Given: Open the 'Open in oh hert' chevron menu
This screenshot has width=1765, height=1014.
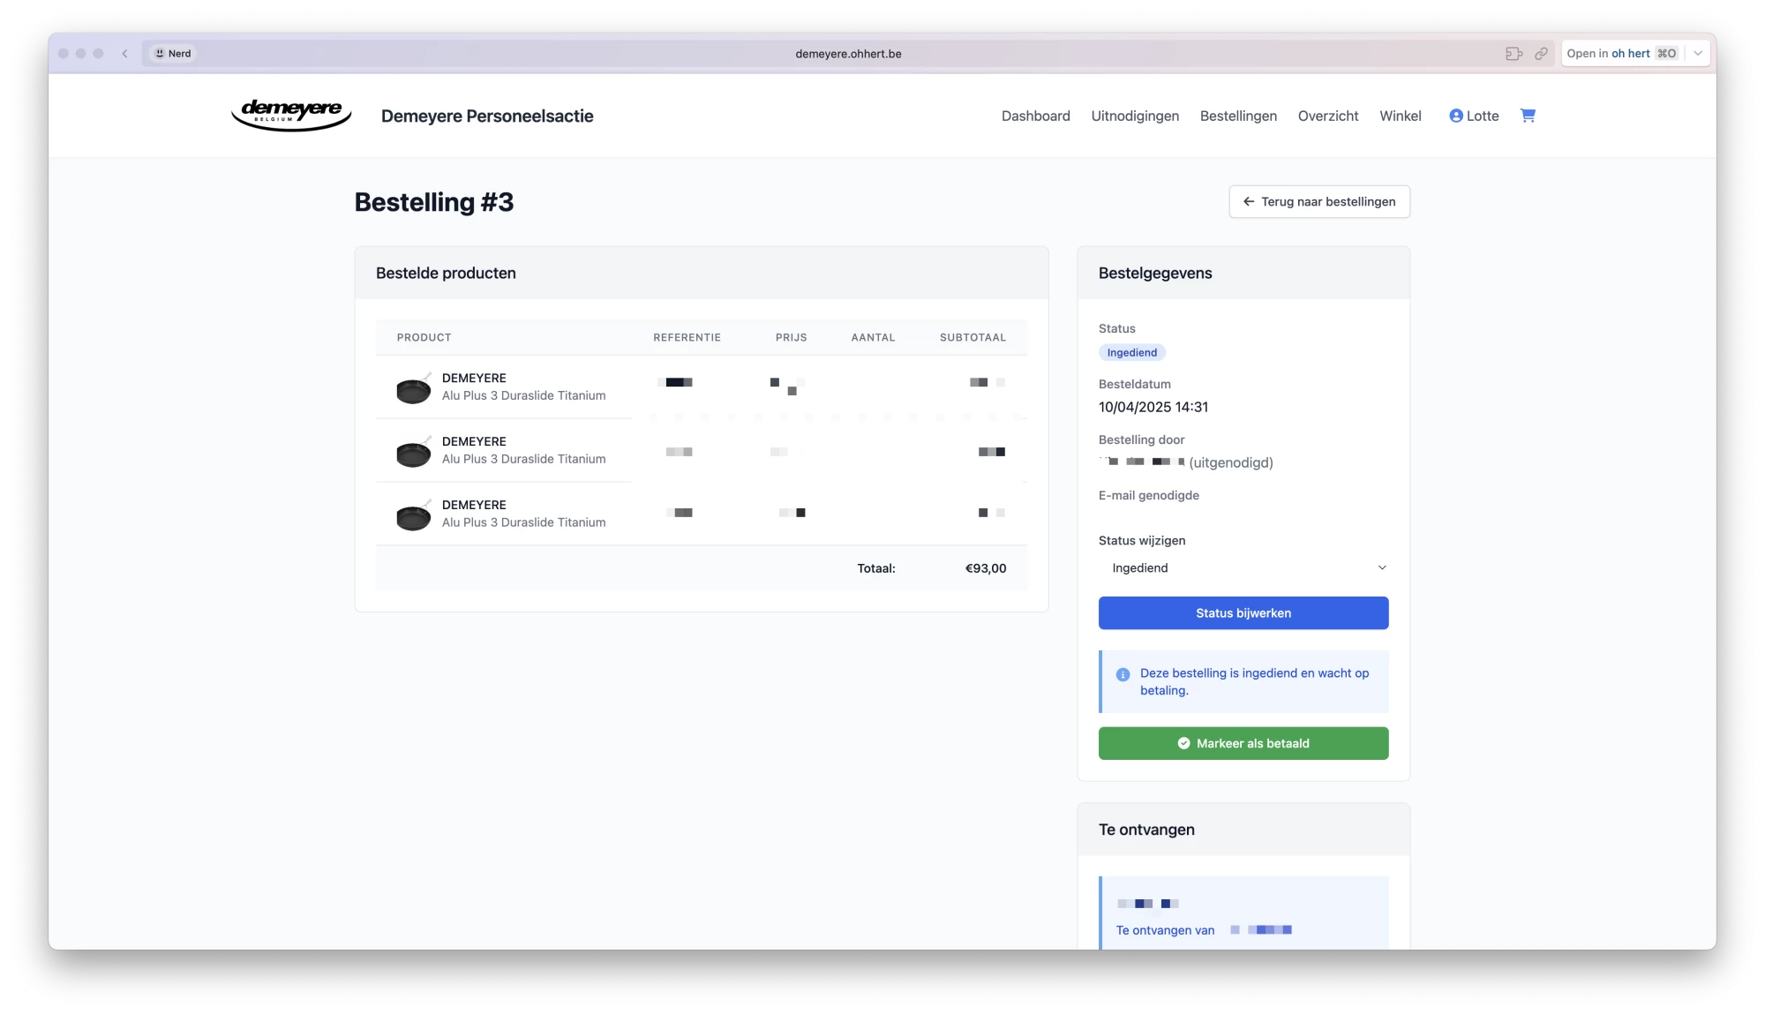Looking at the screenshot, I should (1698, 54).
